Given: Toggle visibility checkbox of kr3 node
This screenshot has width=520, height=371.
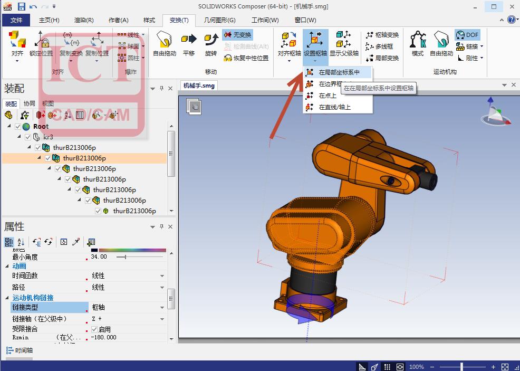Looking at the screenshot, I should [x=28, y=137].
